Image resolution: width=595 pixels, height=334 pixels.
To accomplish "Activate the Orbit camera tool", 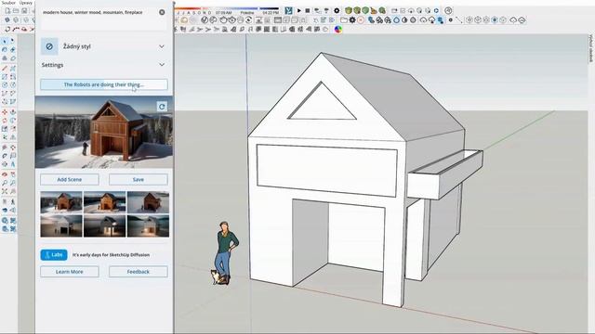I will pyautogui.click(x=5, y=174).
